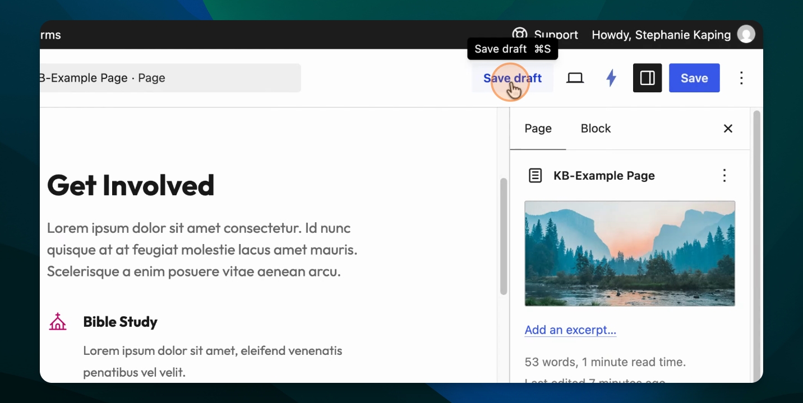Click the blue Save button

tap(694, 78)
